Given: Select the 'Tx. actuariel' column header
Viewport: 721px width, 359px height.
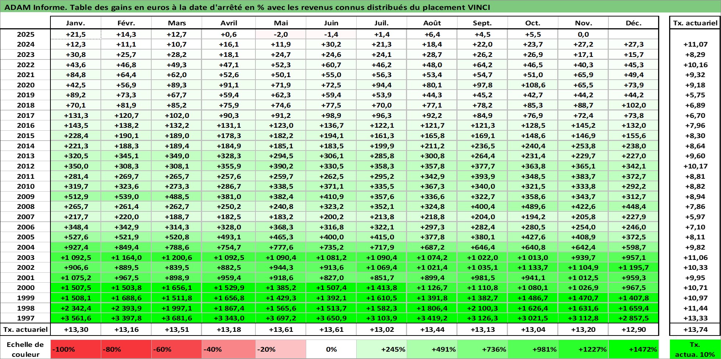Looking at the screenshot, I should click(x=695, y=23).
